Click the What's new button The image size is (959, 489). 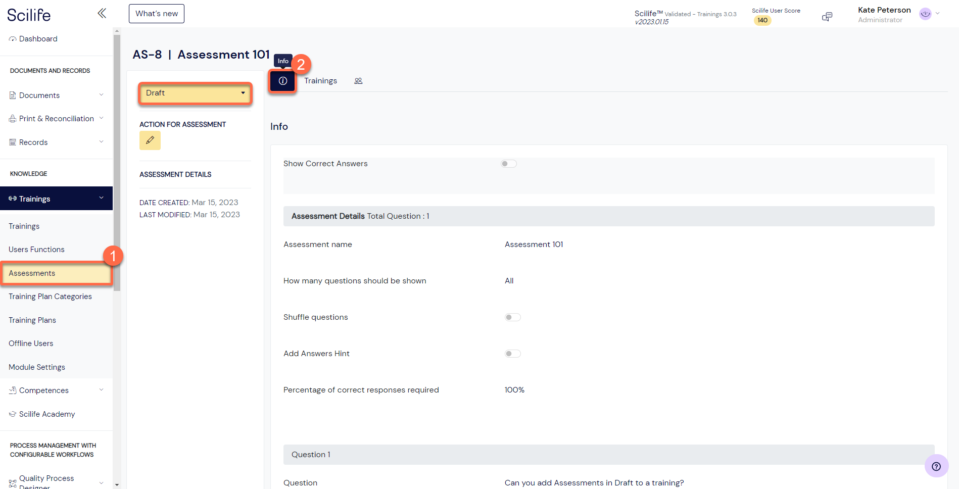[156, 14]
